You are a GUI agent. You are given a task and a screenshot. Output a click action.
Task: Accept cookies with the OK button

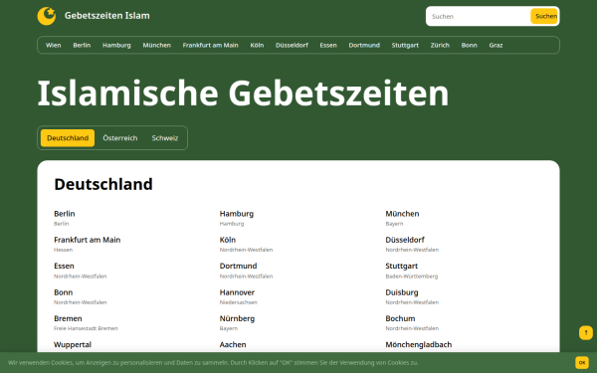[x=582, y=363]
